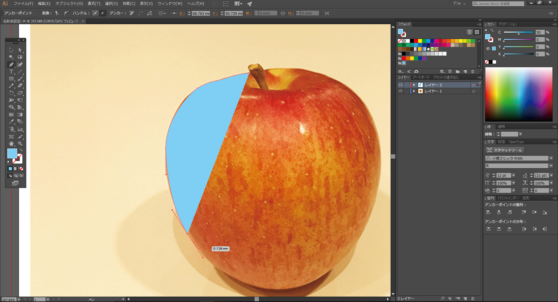Image resolution: width=558 pixels, height=302 pixels.
Task: Choose the Hand tool
Action: (x=11, y=143)
